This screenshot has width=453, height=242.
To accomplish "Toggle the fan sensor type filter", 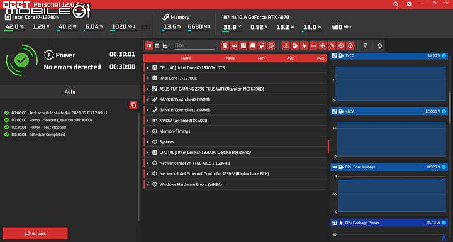I will (323, 46).
